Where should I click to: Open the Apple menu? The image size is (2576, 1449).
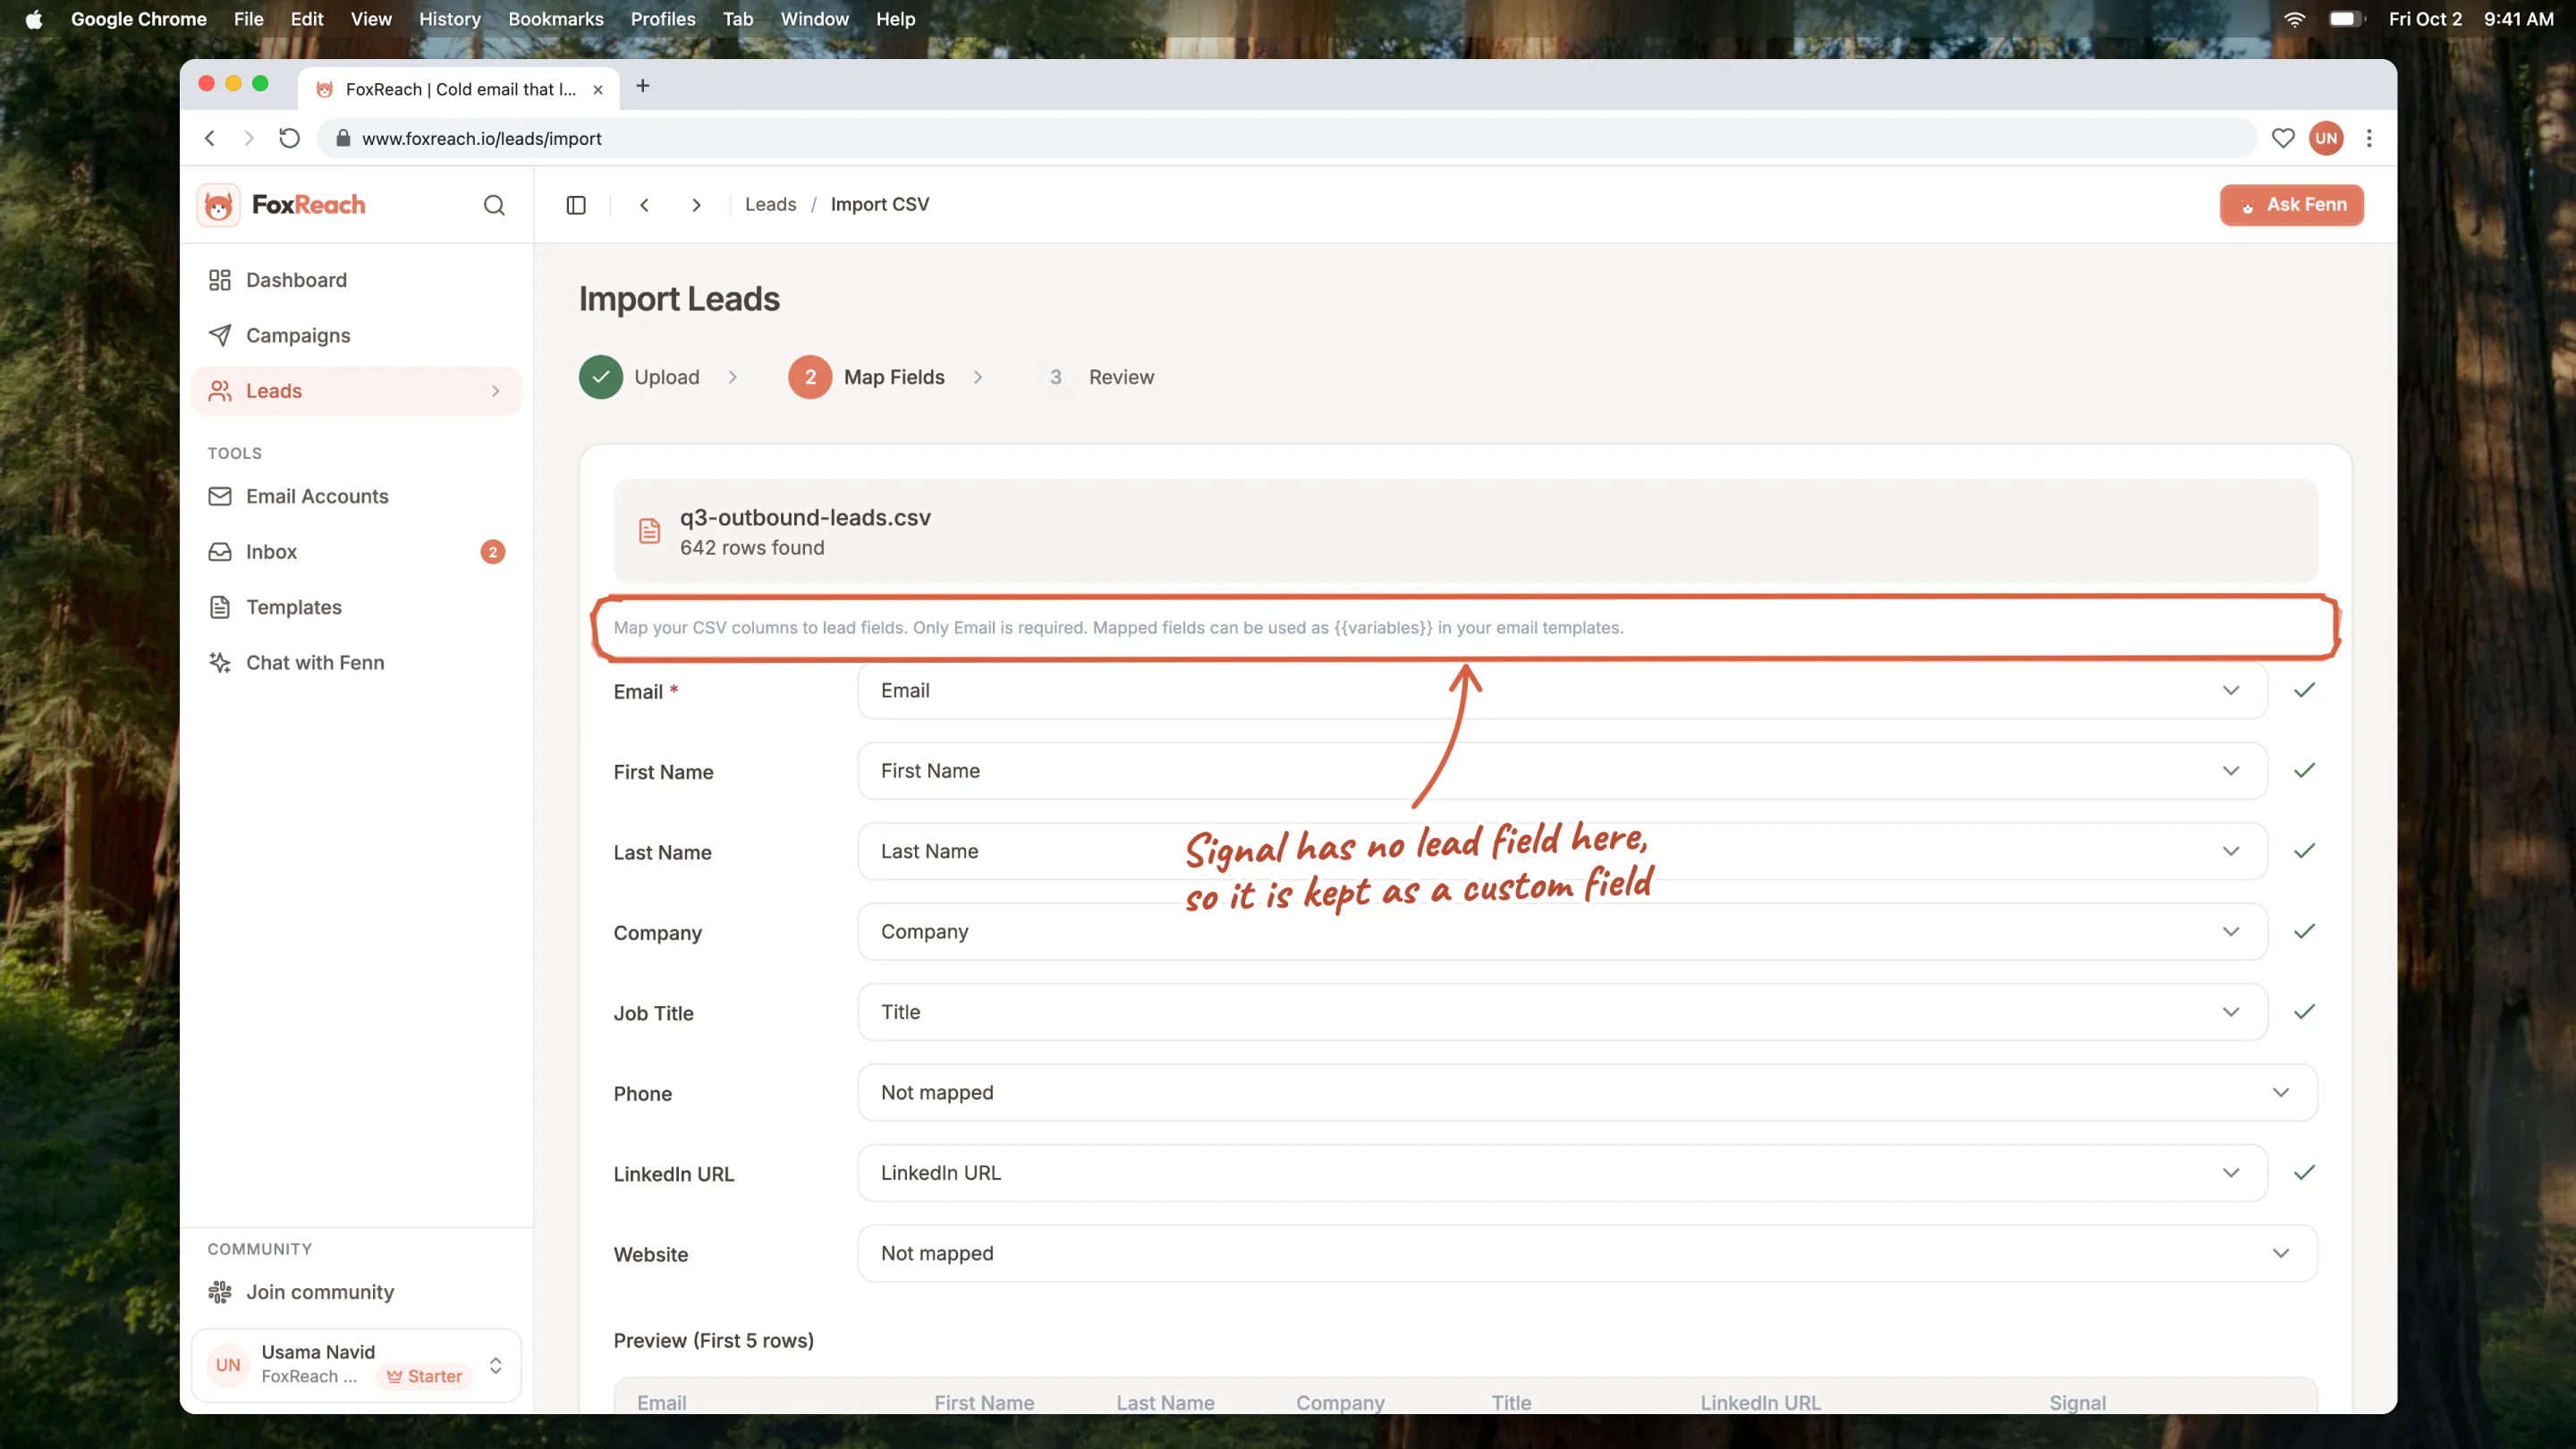tap(34, 19)
